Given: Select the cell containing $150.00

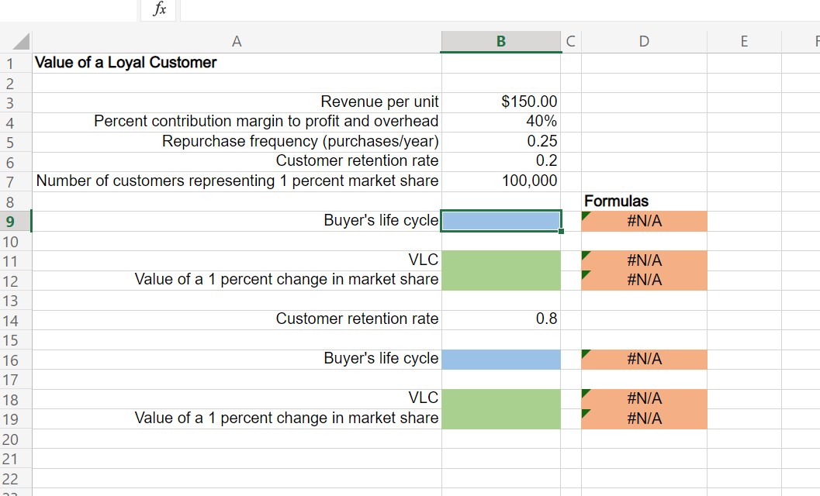Looking at the screenshot, I should point(500,102).
